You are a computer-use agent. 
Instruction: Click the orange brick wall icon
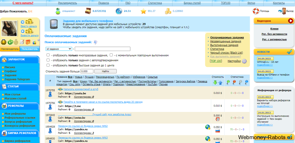coord(28,42)
